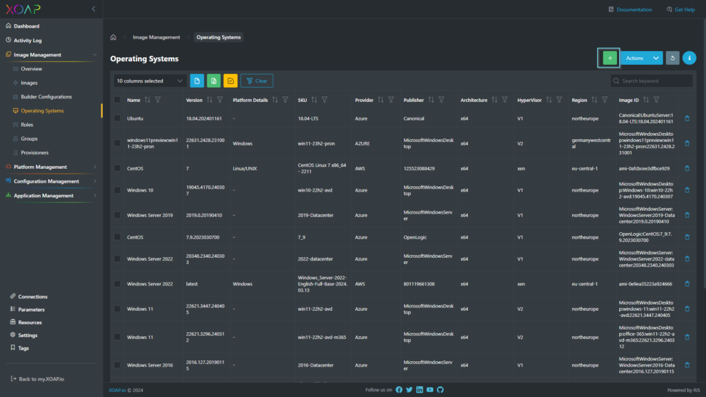Filter the Image ID column
Viewport: 706px width, 397px height.
tap(656, 100)
